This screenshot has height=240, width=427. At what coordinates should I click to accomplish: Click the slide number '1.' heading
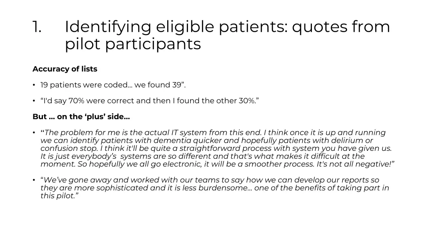click(37, 27)
